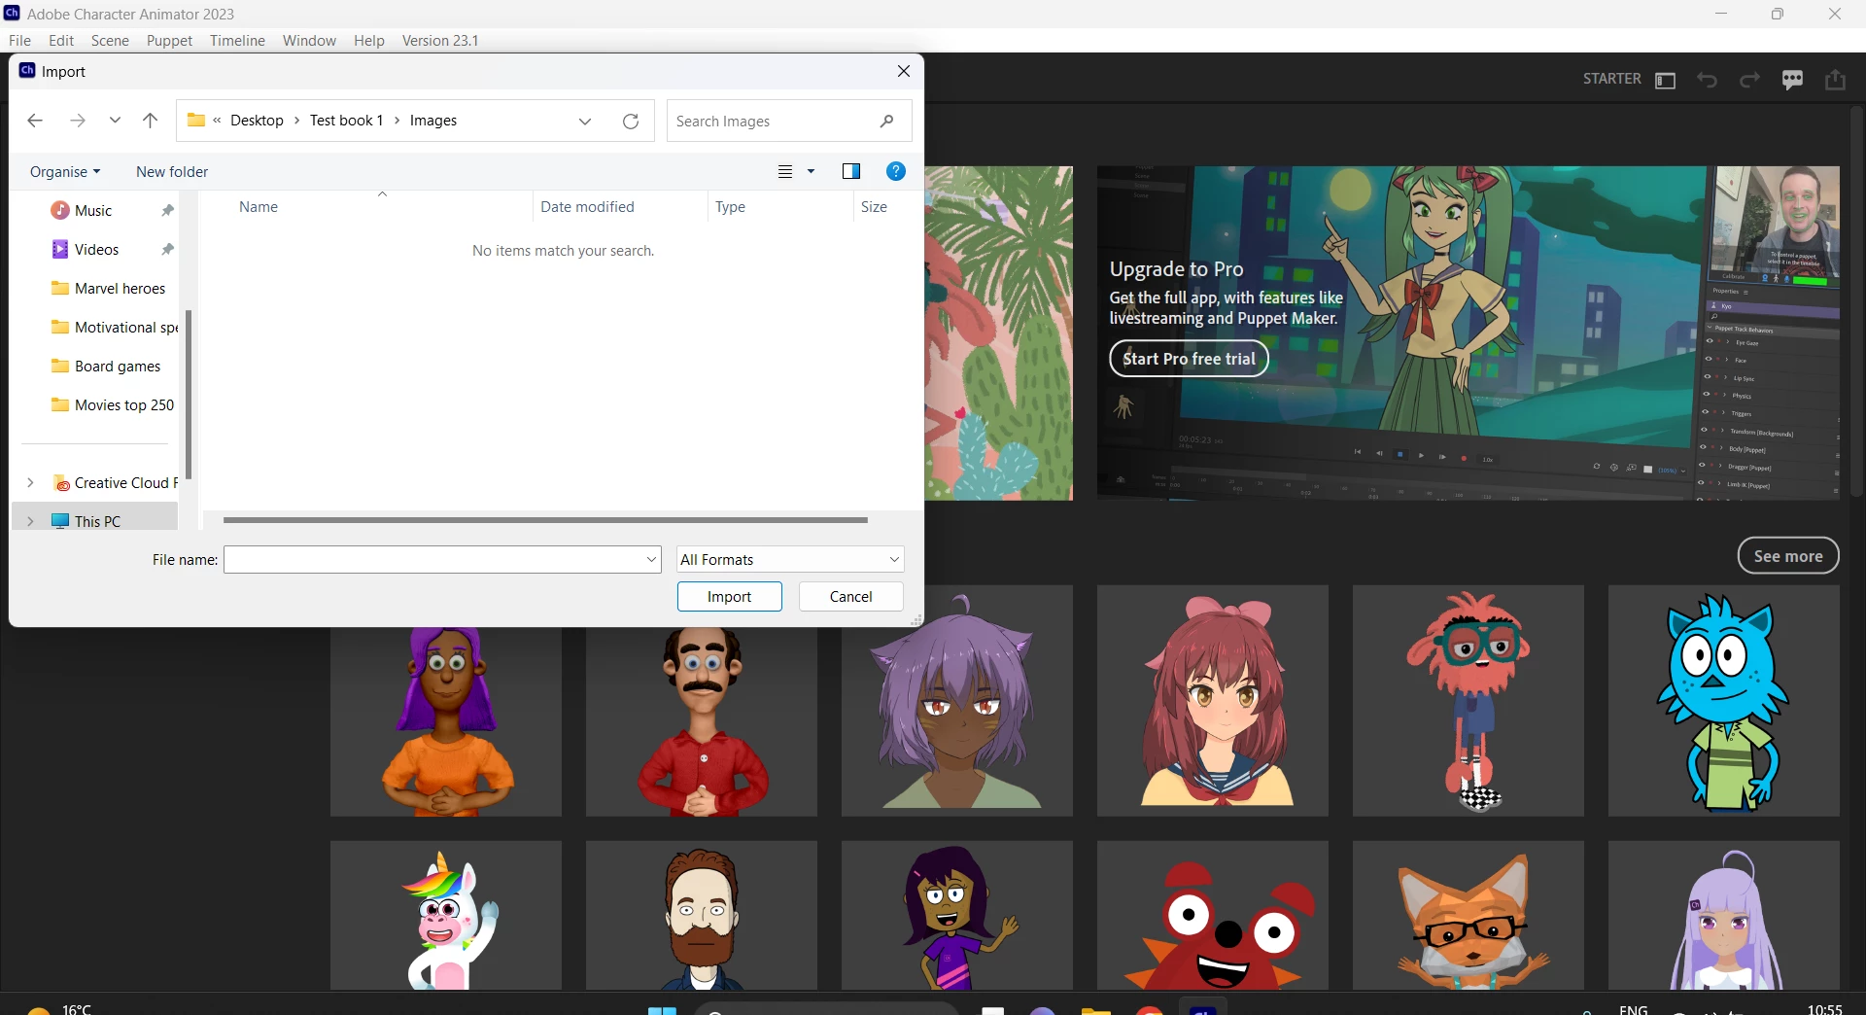Open the Scene menu
Image resolution: width=1866 pixels, height=1015 pixels.
[110, 41]
